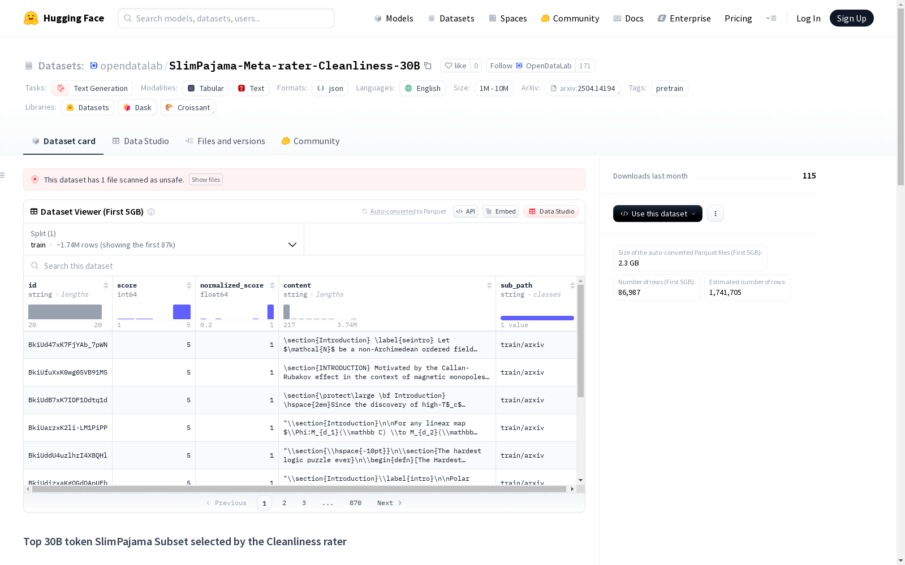
Task: Select the Dataset card tab
Action: tap(63, 141)
